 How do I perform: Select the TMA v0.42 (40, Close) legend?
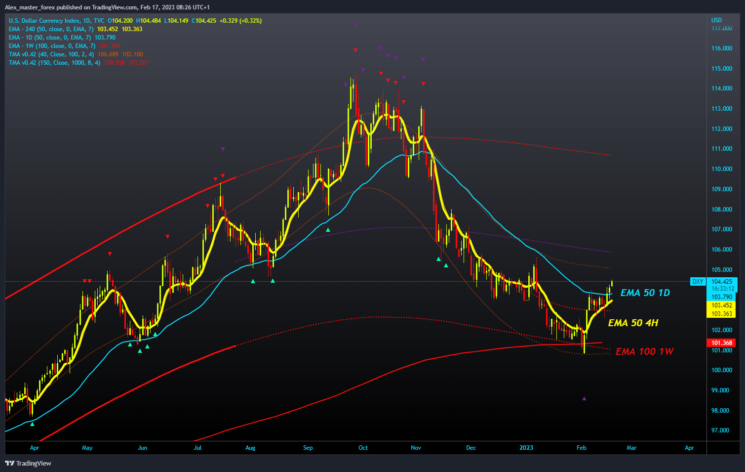(x=51, y=54)
